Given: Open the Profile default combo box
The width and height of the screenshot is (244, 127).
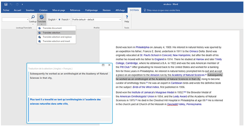Looking at the screenshot, I should [x=96, y=20].
